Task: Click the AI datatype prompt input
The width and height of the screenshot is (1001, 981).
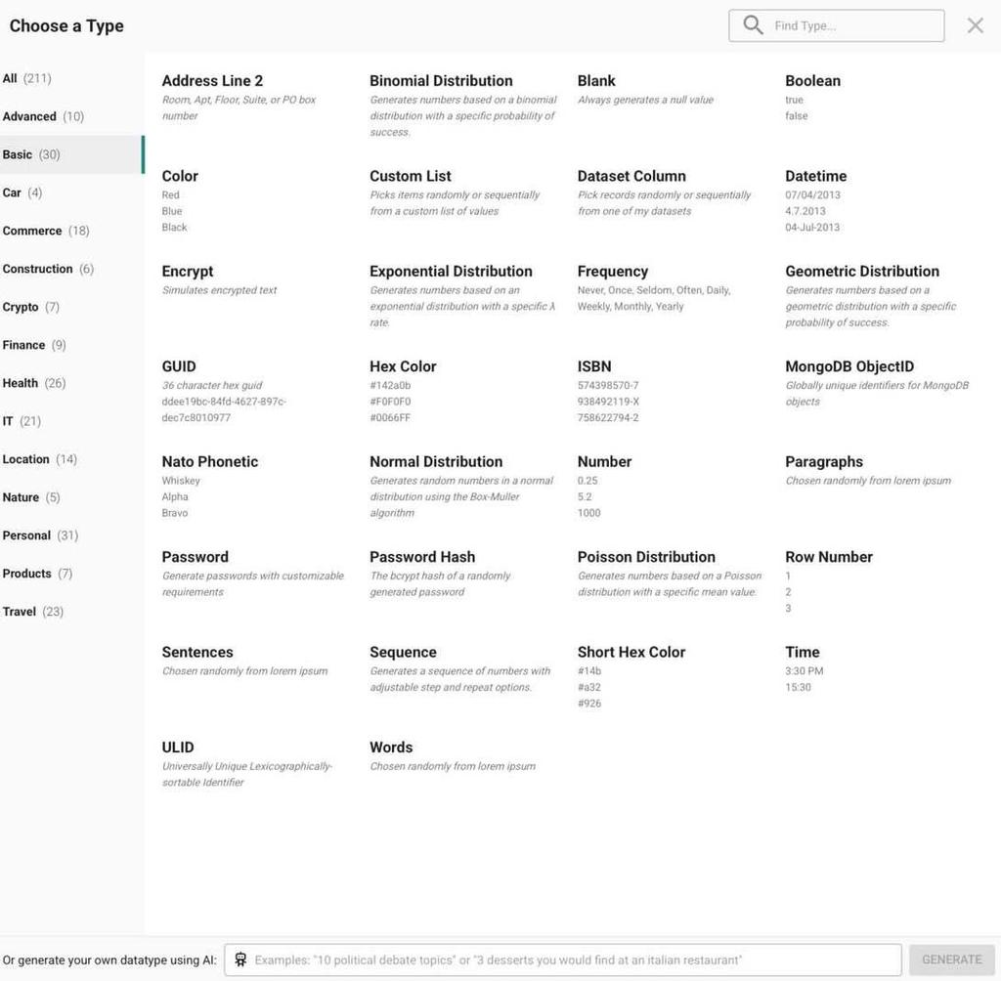Action: (x=562, y=960)
